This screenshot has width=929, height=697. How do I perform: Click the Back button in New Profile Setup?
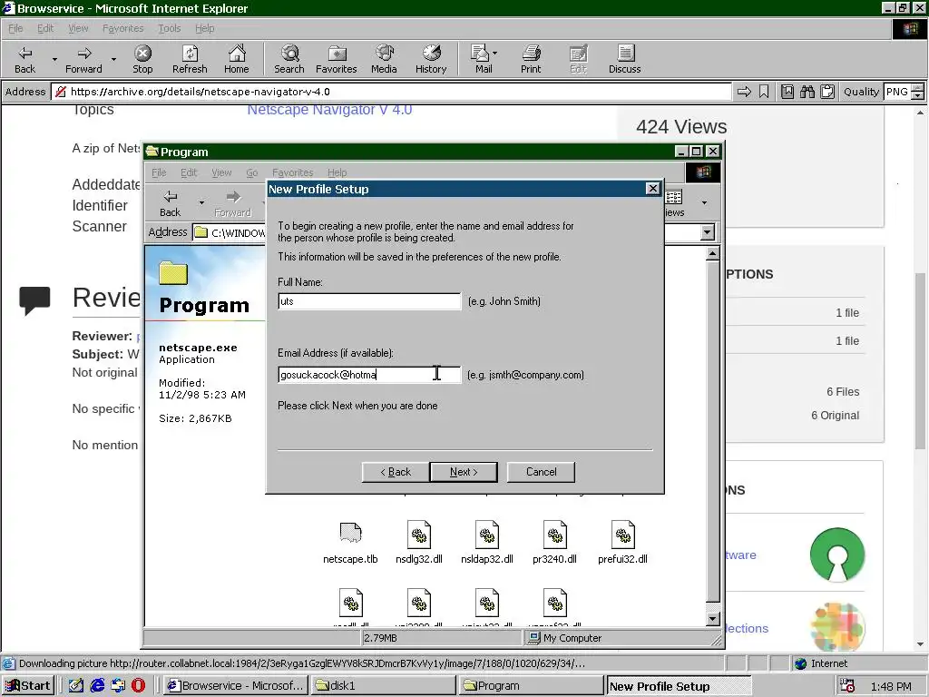coord(396,472)
